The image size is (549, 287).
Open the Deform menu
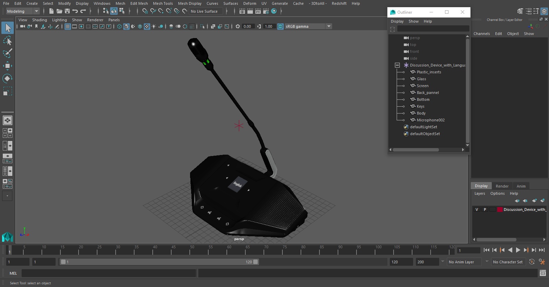tap(250, 3)
